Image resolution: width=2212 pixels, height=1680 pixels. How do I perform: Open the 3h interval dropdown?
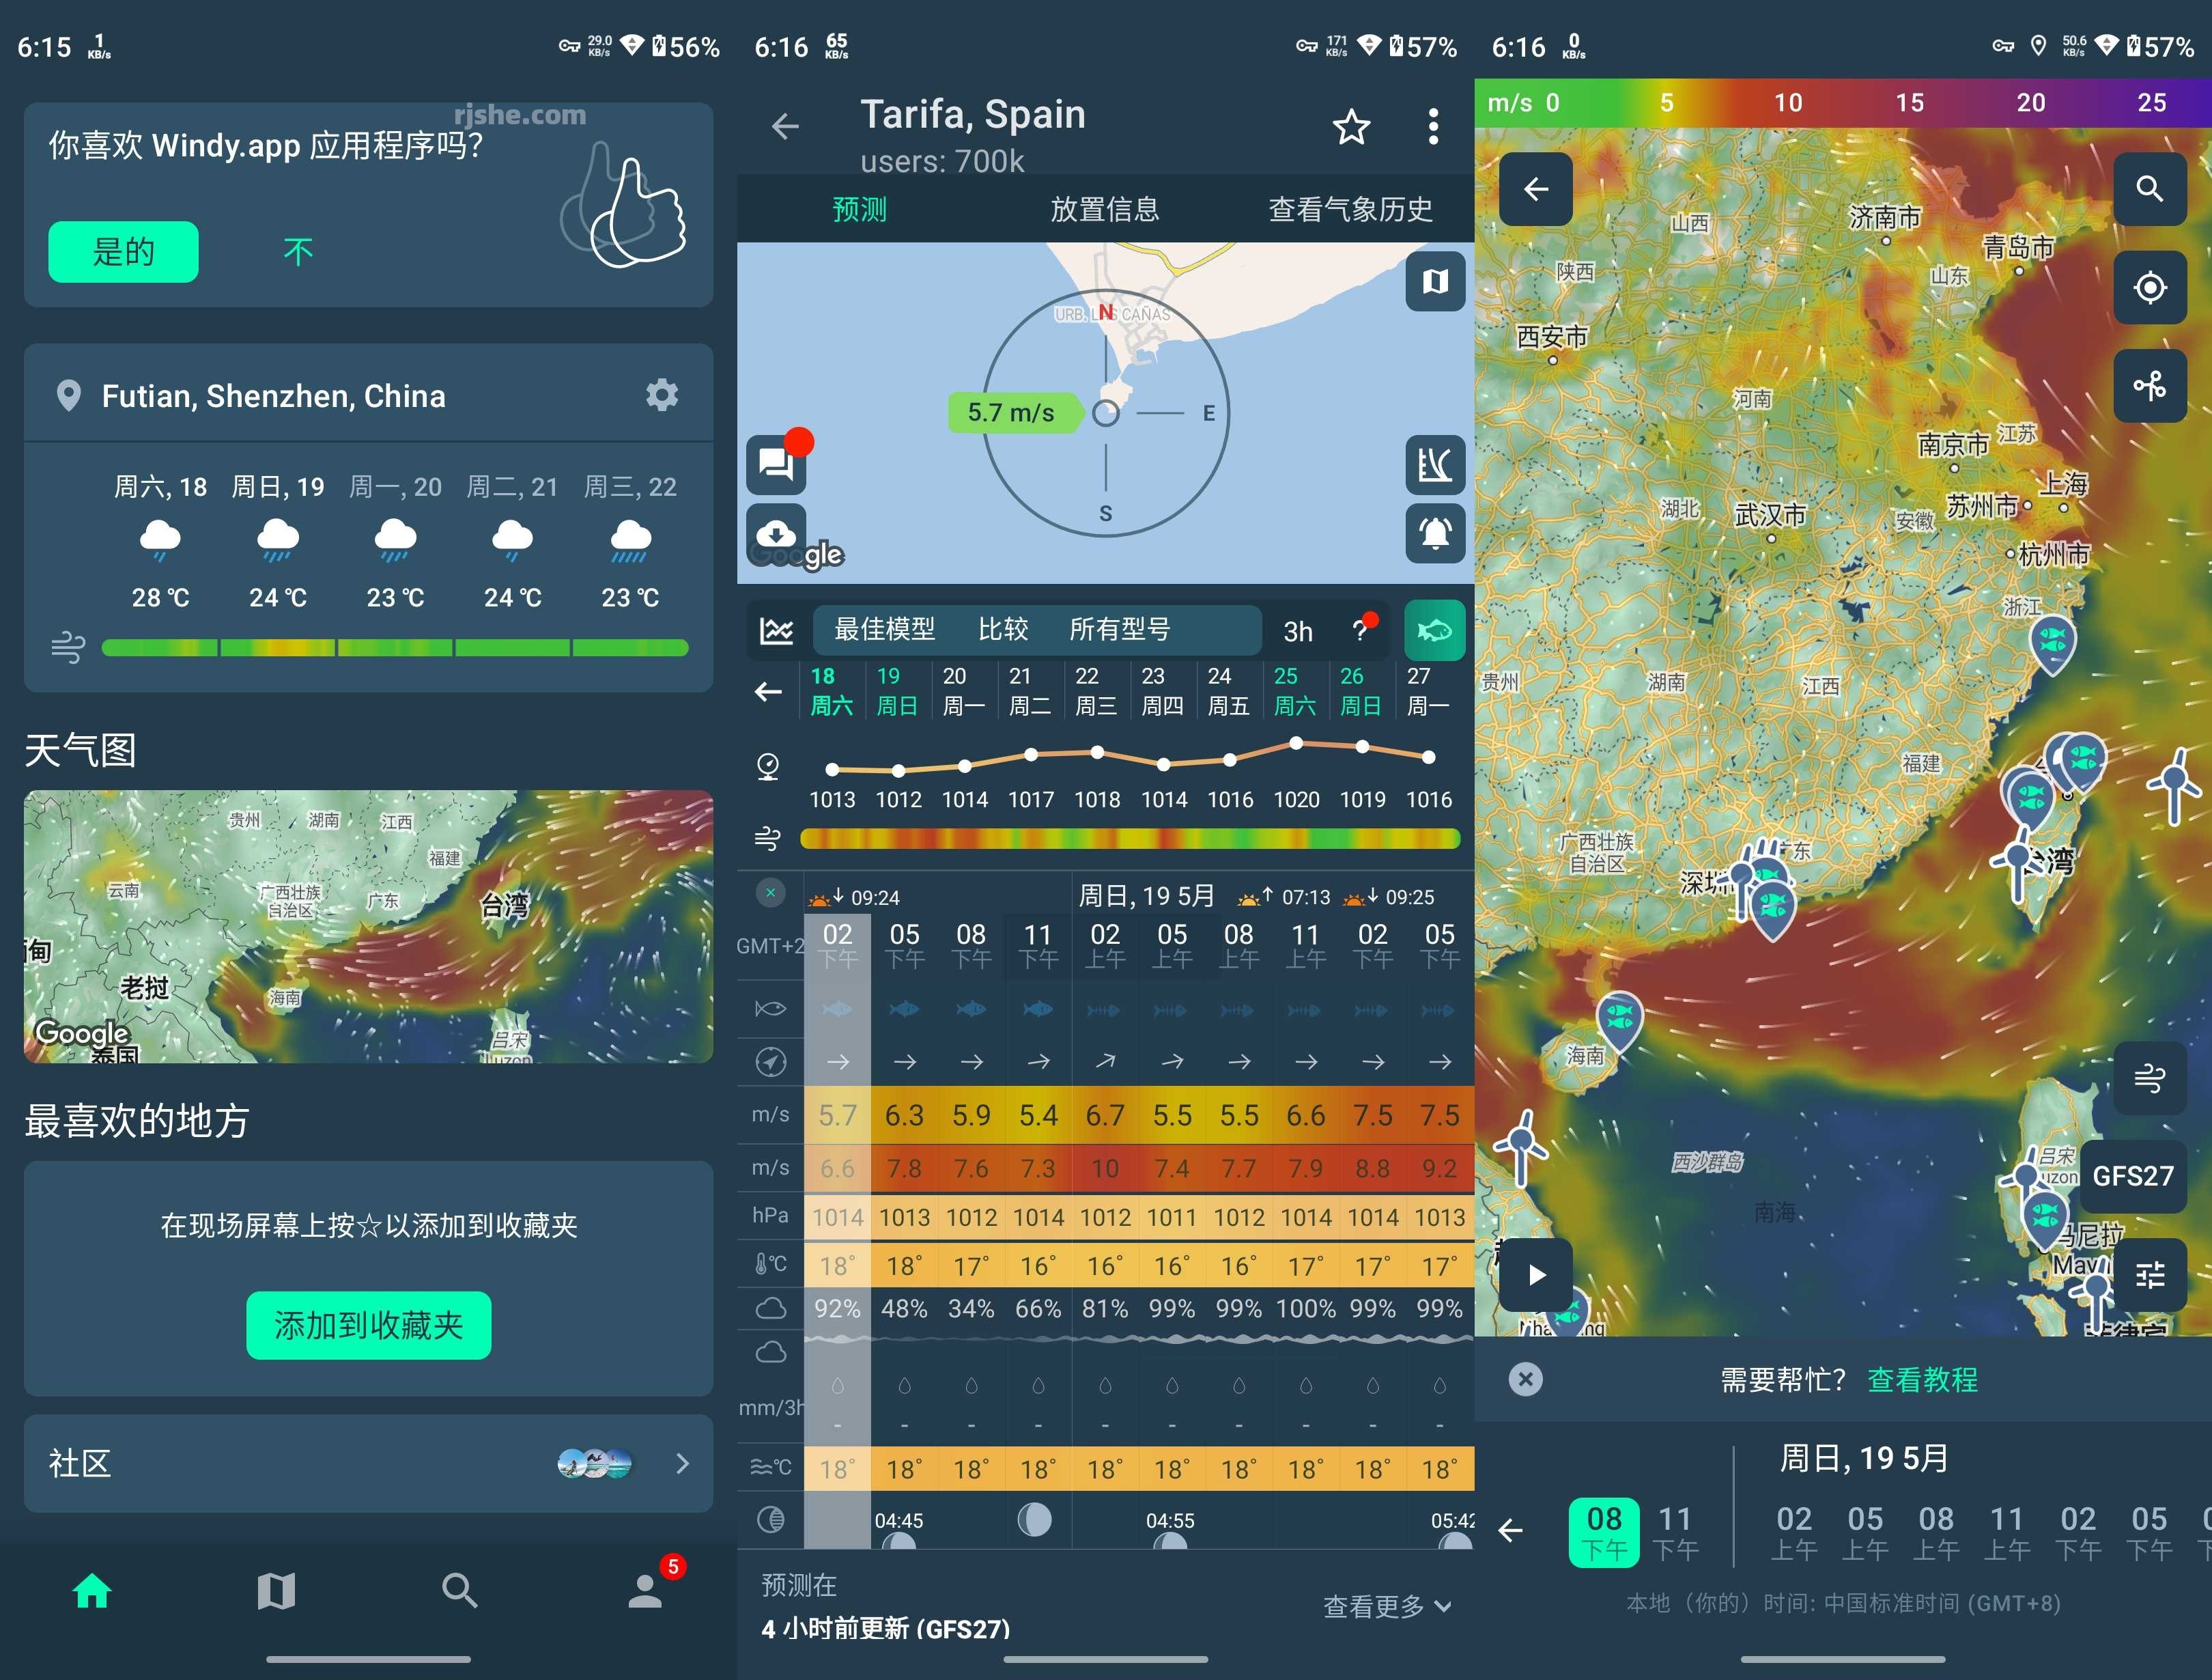[1298, 630]
